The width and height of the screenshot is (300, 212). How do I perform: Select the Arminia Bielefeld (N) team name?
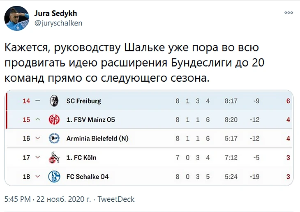97,139
